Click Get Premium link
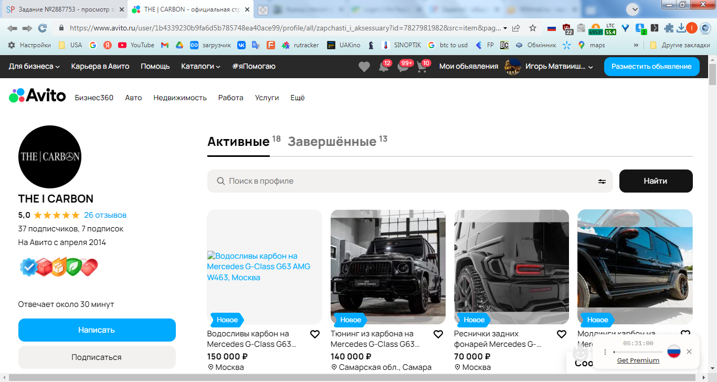This screenshot has height=382, width=717. [x=638, y=360]
